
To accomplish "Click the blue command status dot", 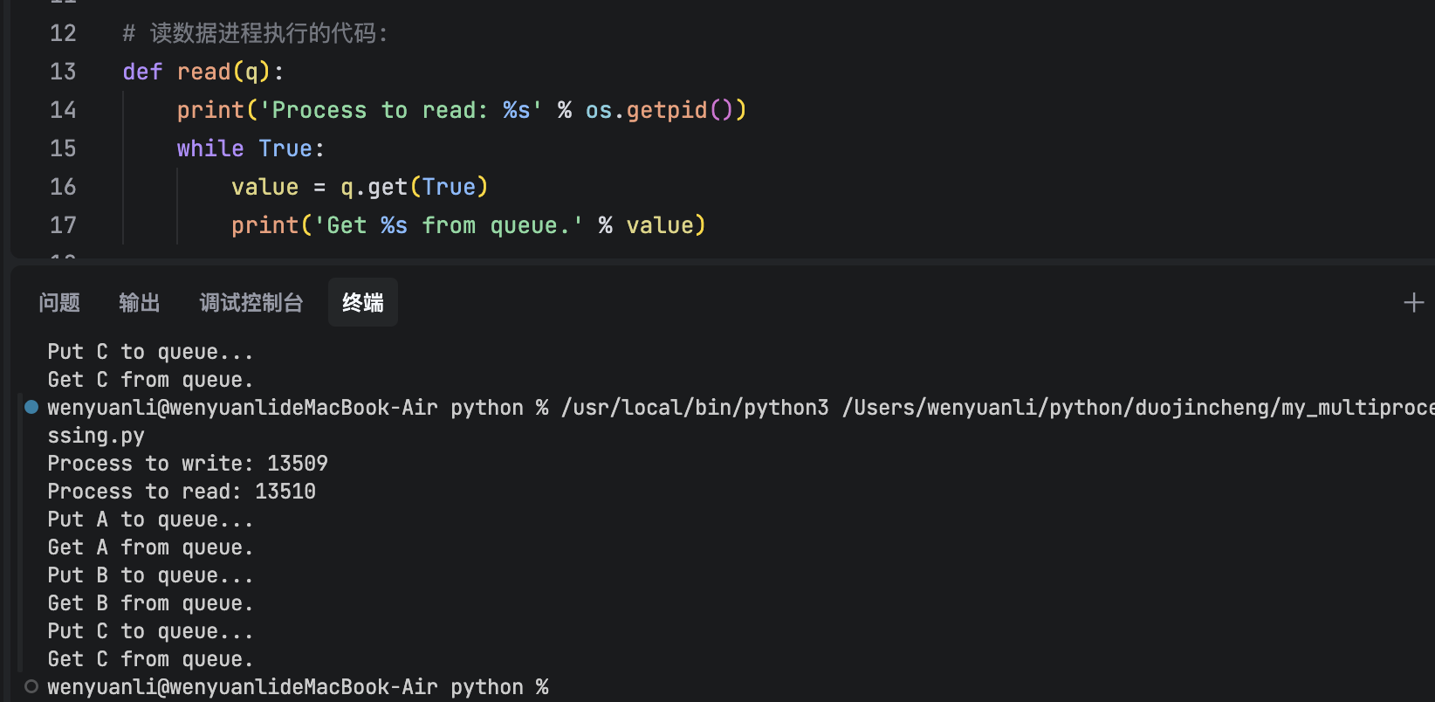I will pyautogui.click(x=31, y=407).
